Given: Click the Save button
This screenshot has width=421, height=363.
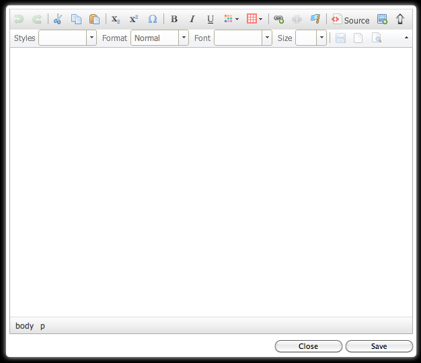Looking at the screenshot, I should click(379, 346).
